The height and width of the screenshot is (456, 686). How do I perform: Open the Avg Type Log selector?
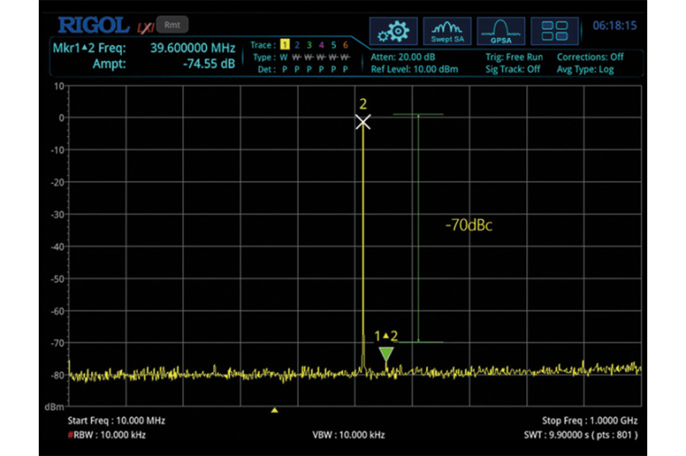(x=589, y=69)
